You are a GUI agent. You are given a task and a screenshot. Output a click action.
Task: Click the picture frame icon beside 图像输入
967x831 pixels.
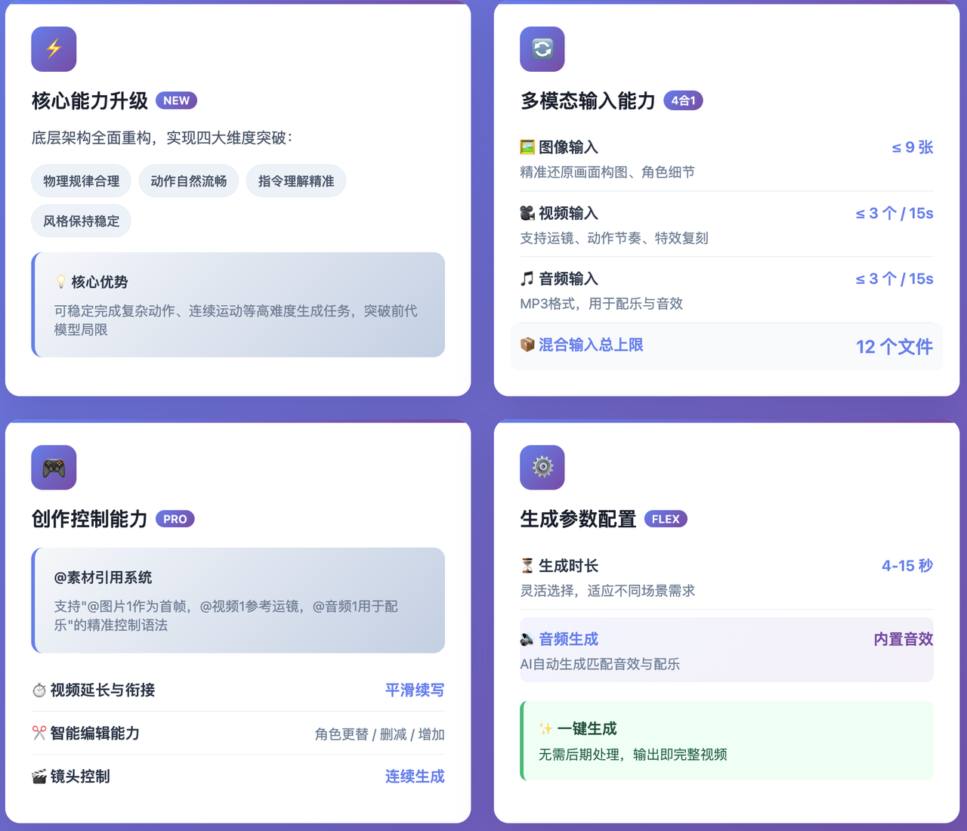click(527, 147)
